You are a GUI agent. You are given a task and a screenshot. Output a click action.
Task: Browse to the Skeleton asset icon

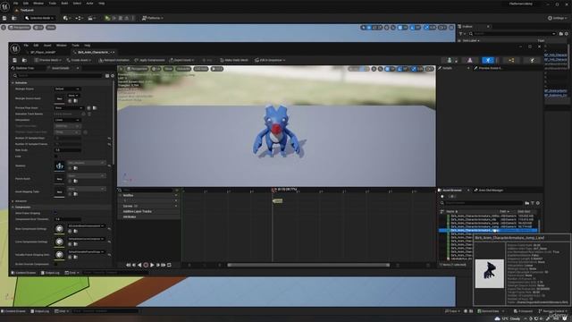(x=75, y=168)
